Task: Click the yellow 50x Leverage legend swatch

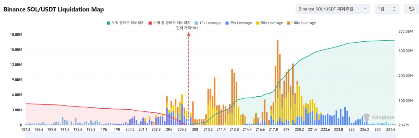Action: click(257, 23)
